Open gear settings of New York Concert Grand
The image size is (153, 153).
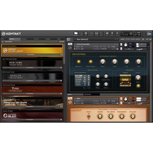(61, 68)
